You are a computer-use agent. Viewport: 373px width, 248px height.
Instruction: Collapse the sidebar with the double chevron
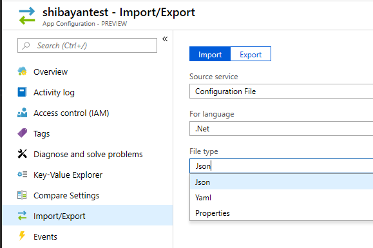click(165, 39)
